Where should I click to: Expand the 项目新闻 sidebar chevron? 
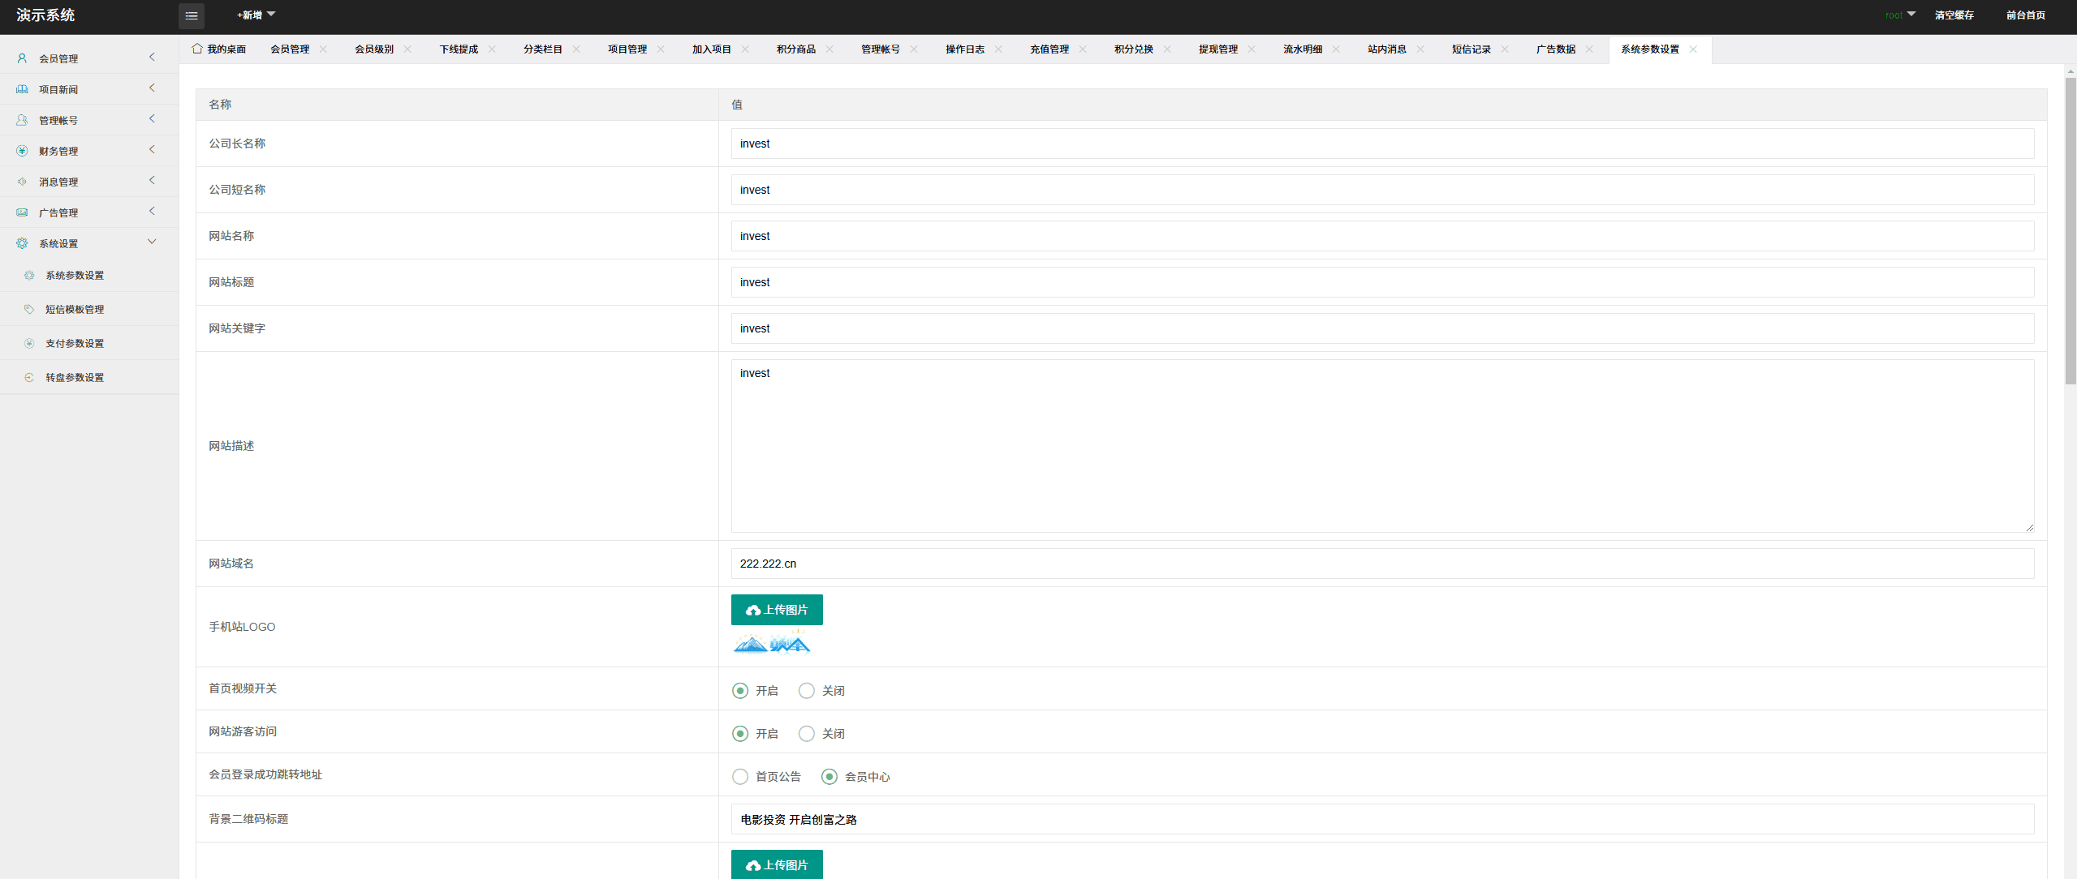(x=152, y=88)
